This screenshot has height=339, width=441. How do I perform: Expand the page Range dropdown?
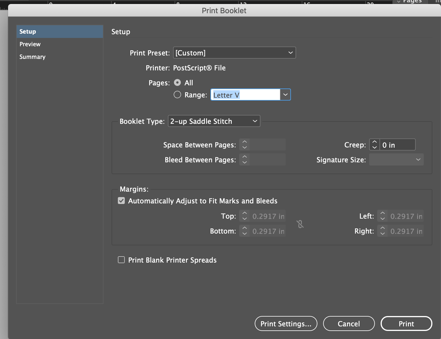285,95
